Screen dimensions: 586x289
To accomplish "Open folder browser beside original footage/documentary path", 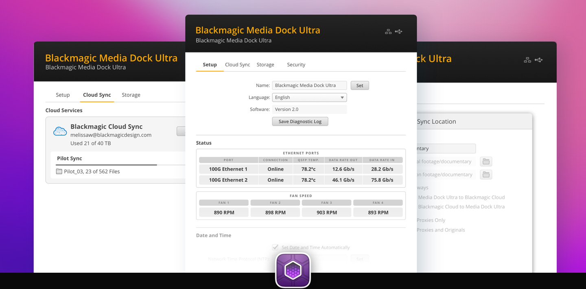I will point(486,161).
